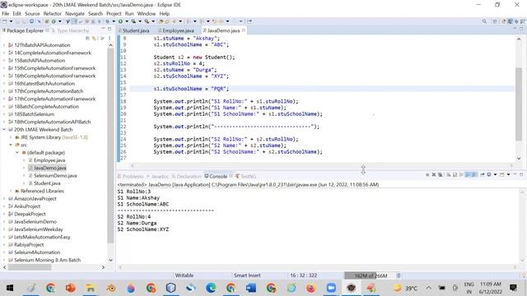Click the Run Last Tool external tools icon

tap(147, 21)
